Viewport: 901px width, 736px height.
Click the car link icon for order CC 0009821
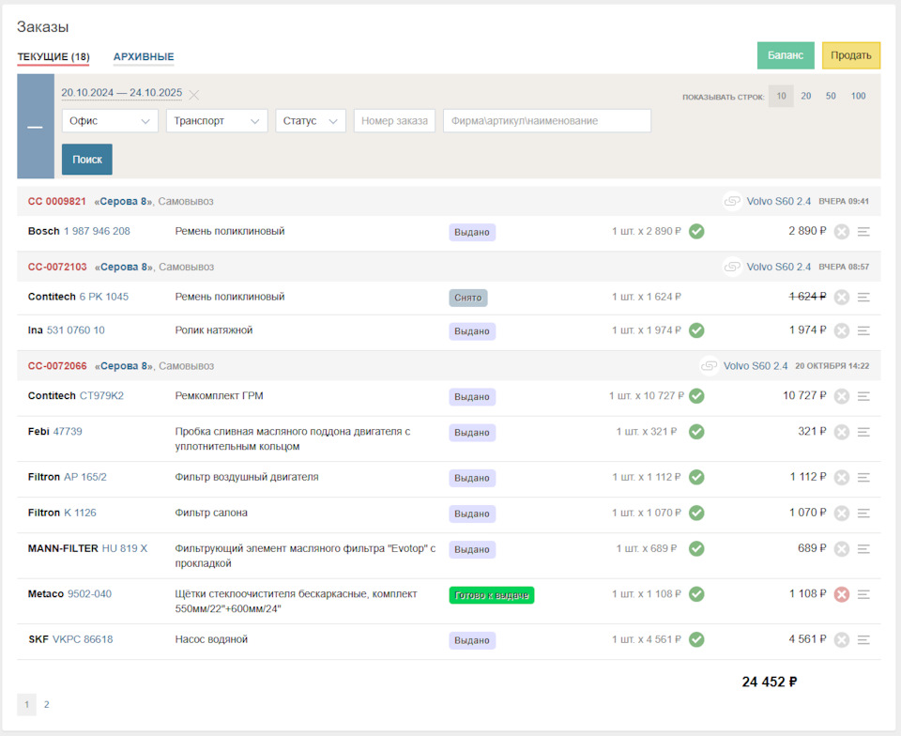tap(732, 201)
